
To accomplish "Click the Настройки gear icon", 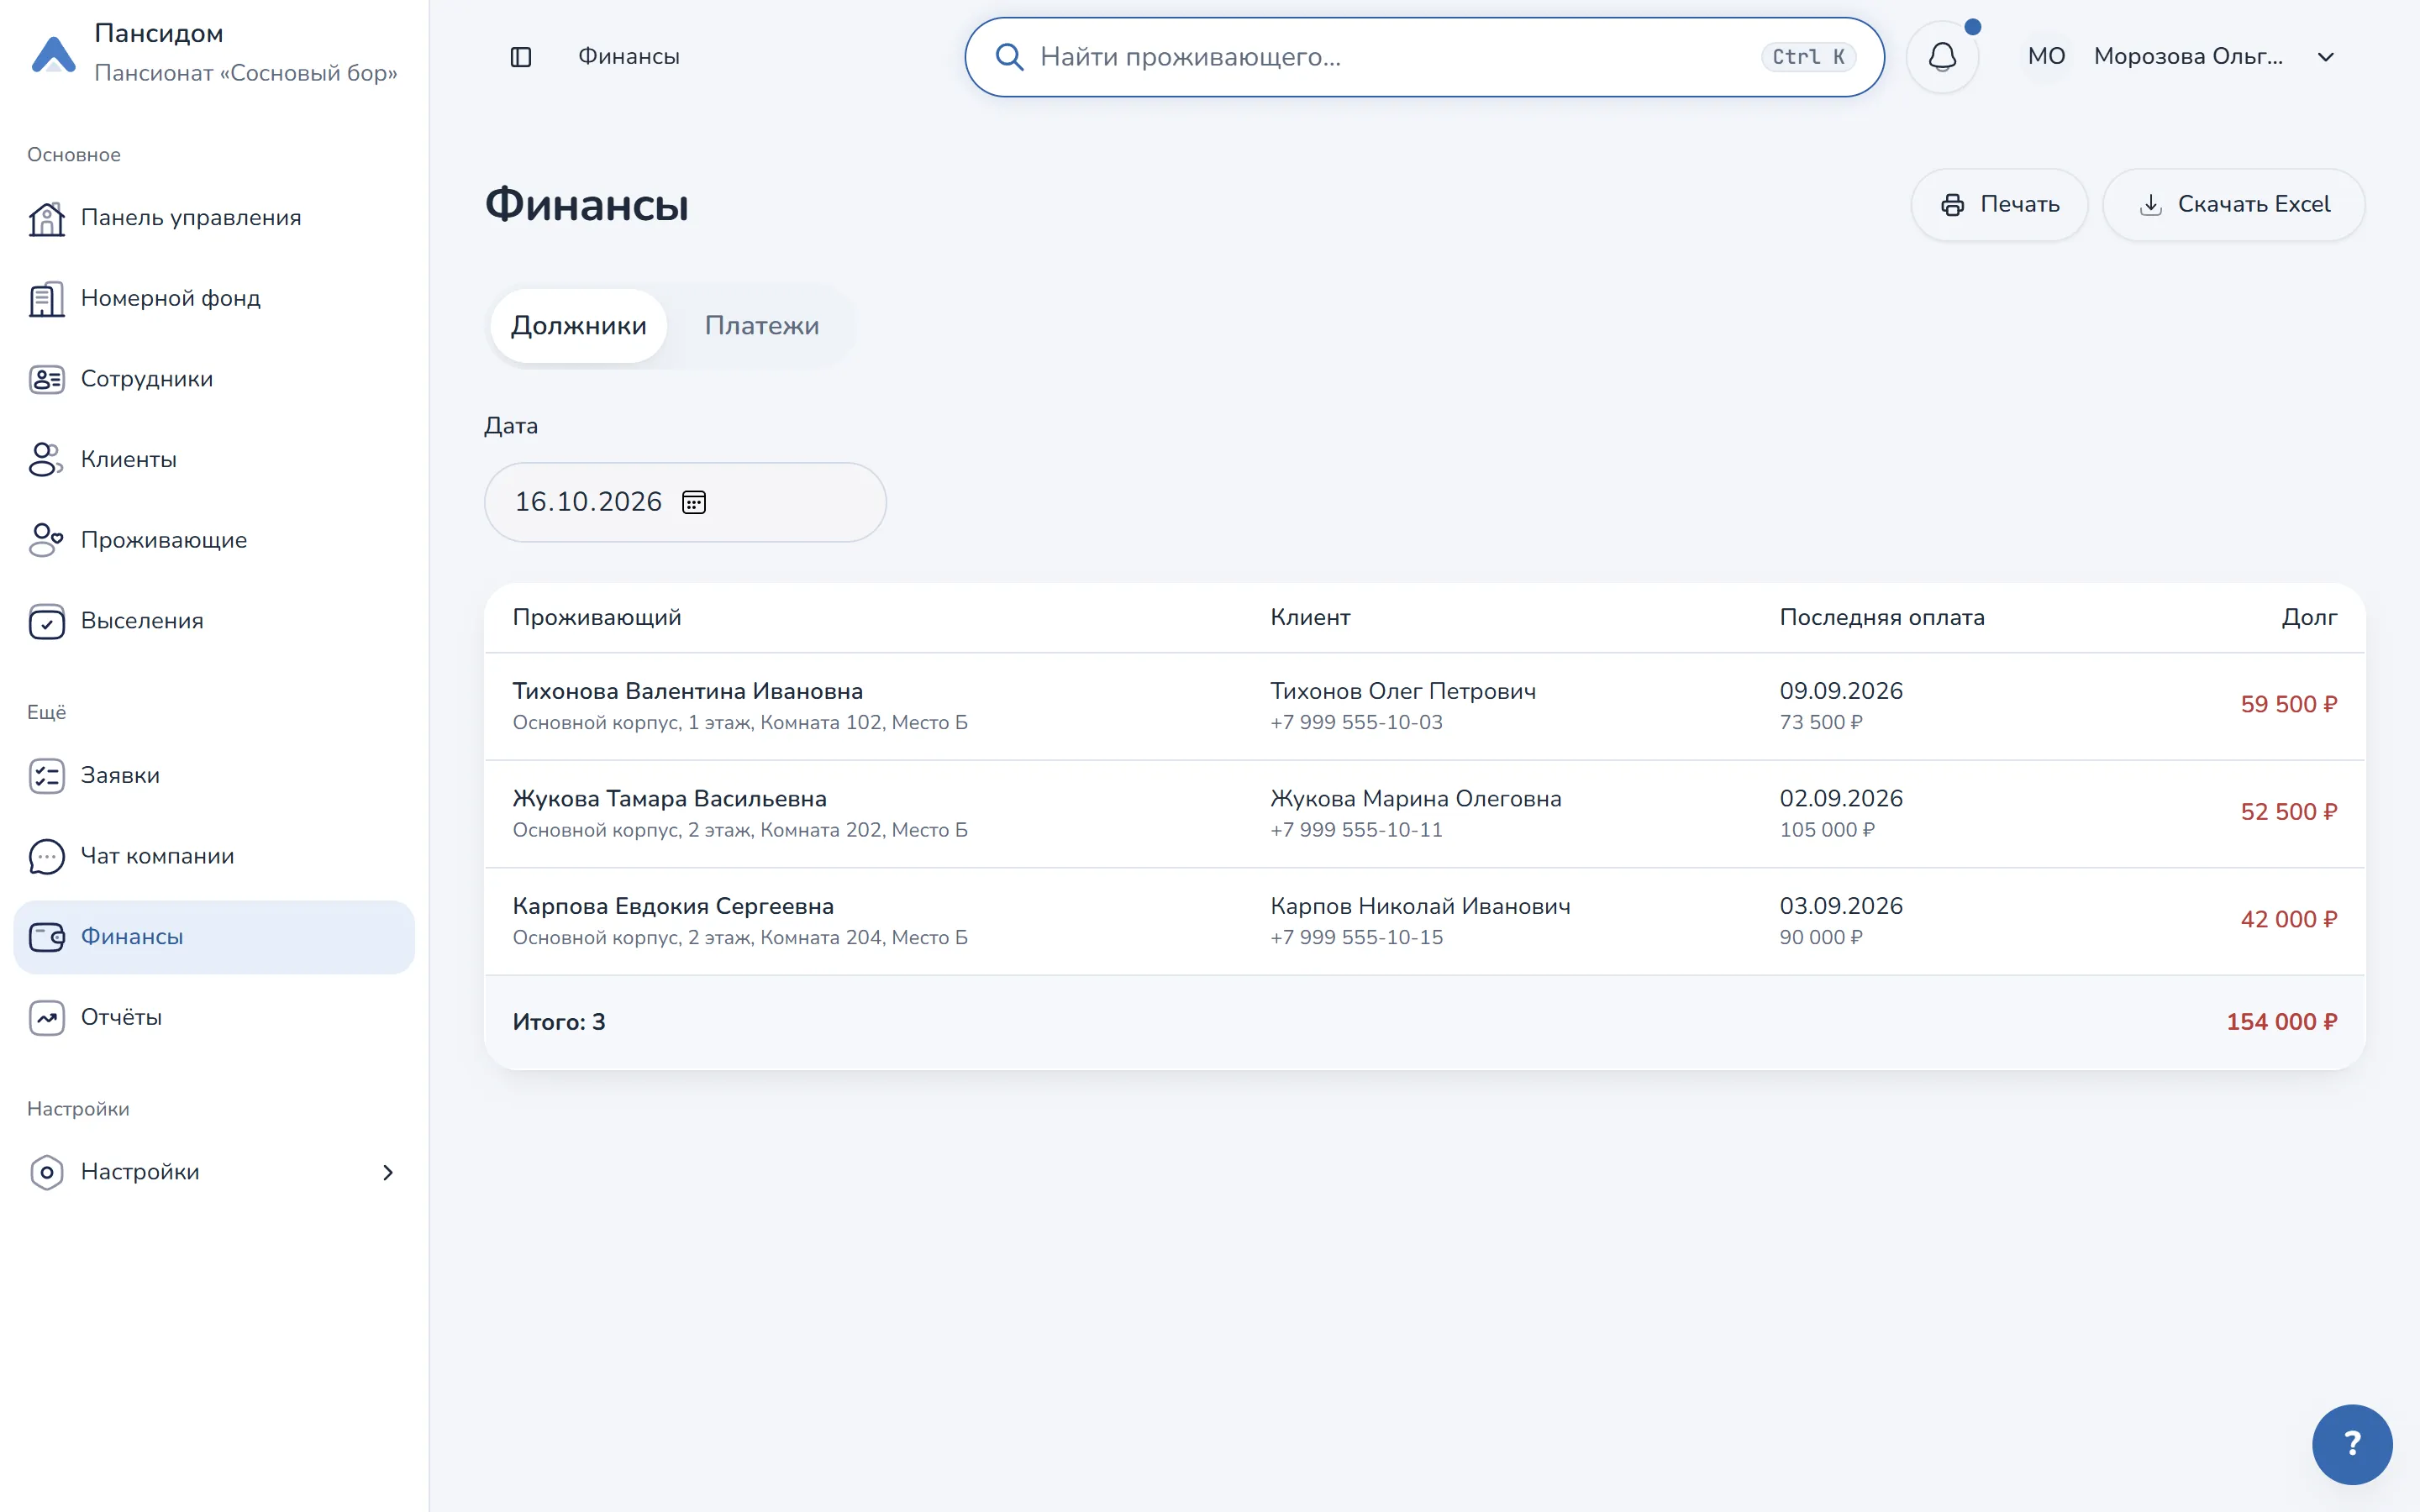I will point(46,1172).
